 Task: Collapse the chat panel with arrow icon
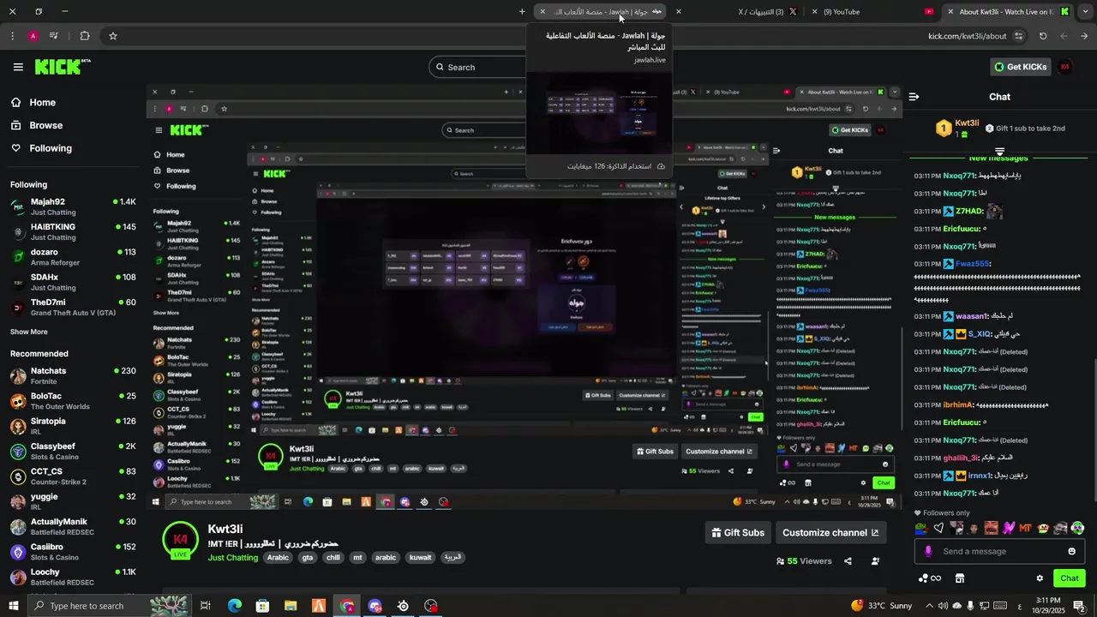(x=914, y=97)
